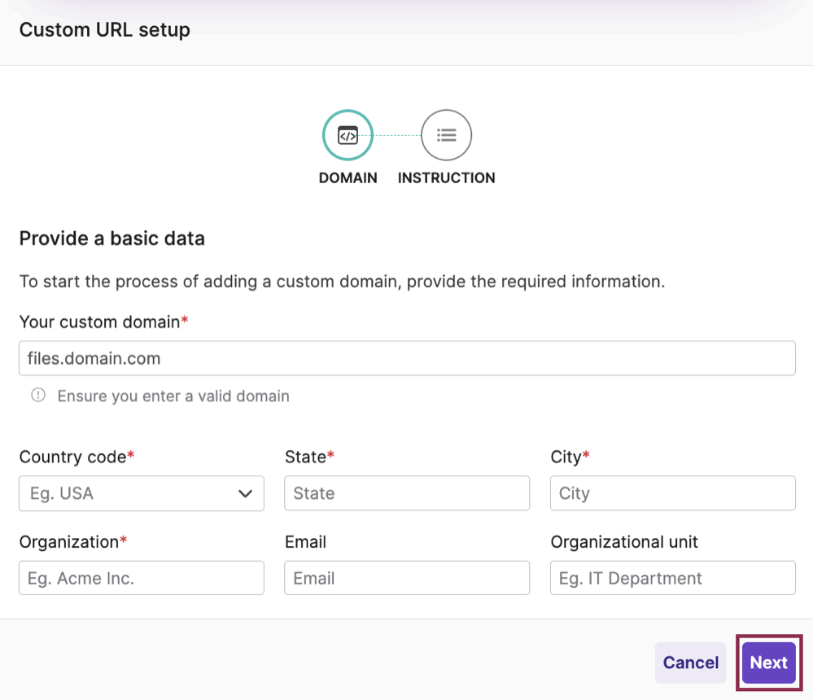
Task: Click the info icon beside valid domain hint
Action: click(x=38, y=395)
